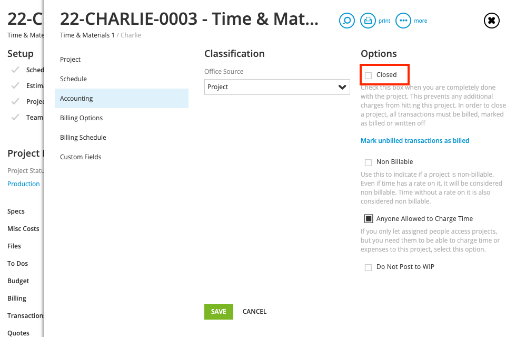The width and height of the screenshot is (506, 337).
Task: Click the checkmark icon beside Team
Action: point(15,117)
